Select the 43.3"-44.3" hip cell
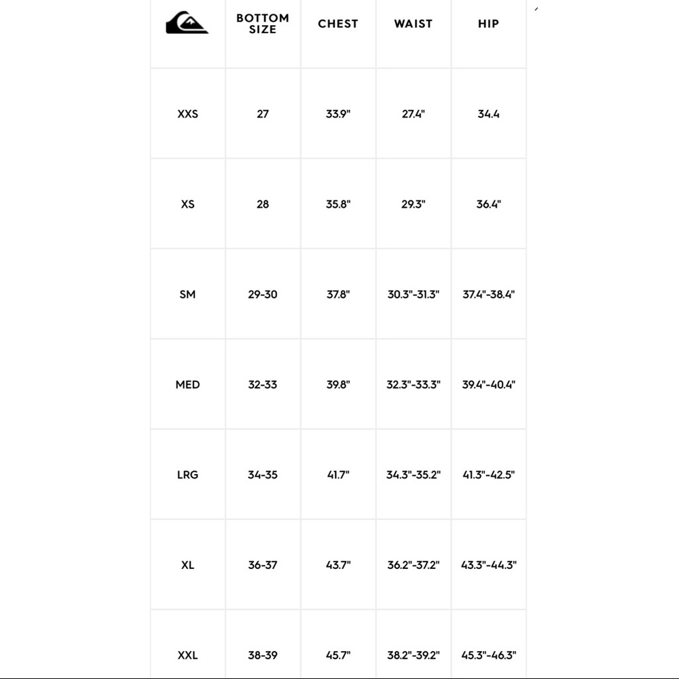Viewport: 679px width, 679px height. pyautogui.click(x=488, y=565)
